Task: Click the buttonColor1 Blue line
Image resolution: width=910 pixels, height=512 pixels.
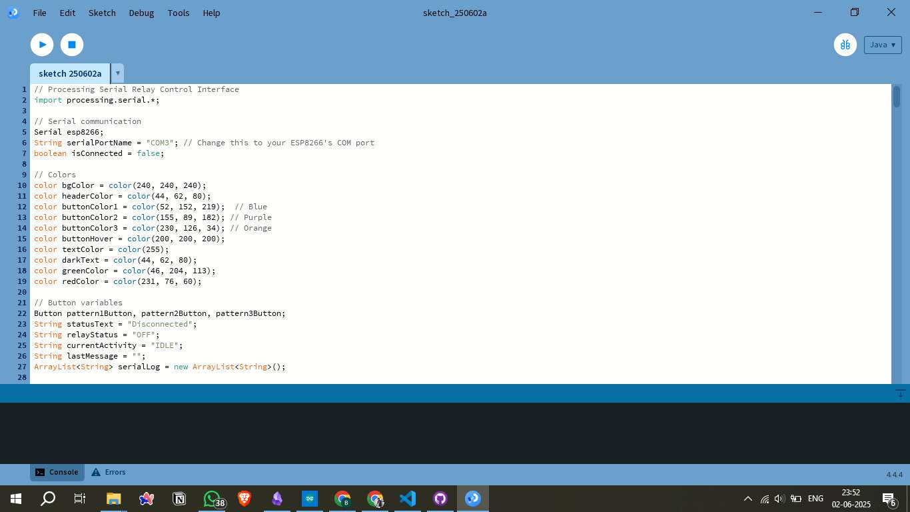Action: pos(151,207)
